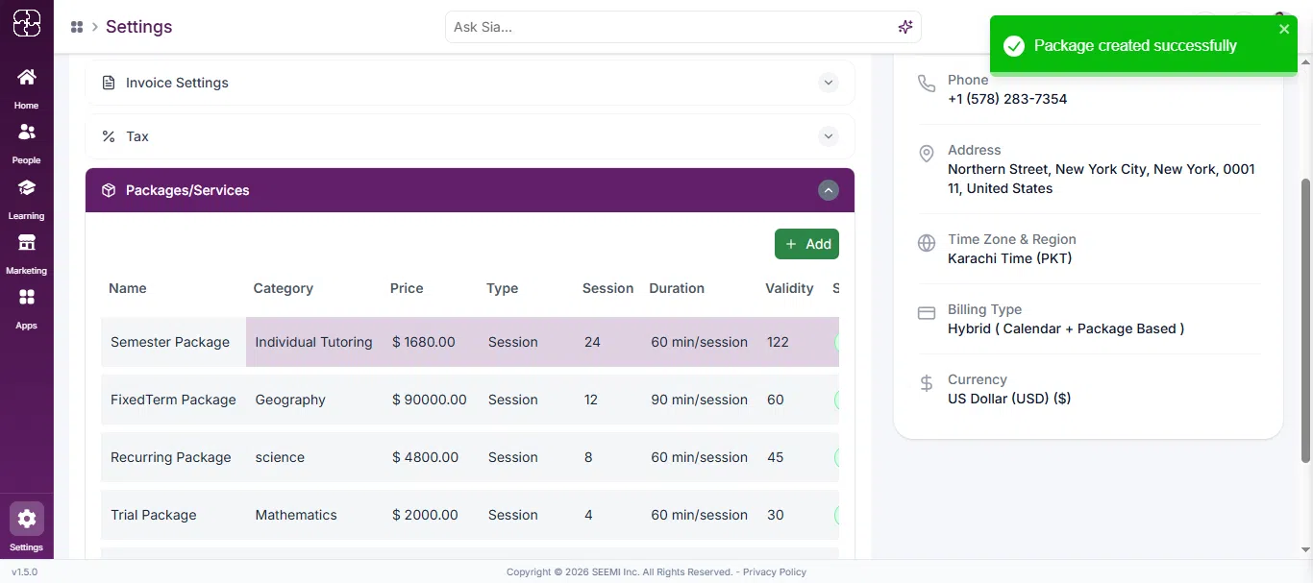The height and width of the screenshot is (583, 1313).
Task: Click the scrollbar down arrow
Action: click(1305, 549)
